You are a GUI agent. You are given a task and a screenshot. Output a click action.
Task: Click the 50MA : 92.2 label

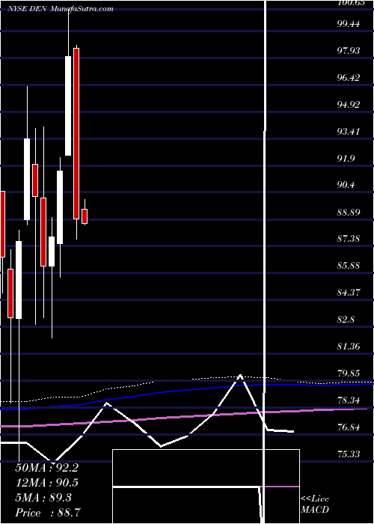[x=46, y=468]
